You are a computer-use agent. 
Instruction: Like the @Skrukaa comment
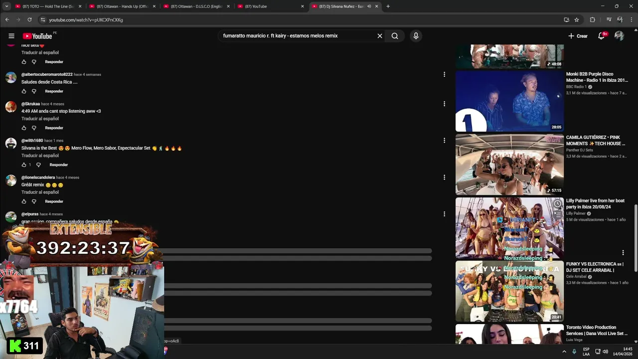tap(24, 128)
